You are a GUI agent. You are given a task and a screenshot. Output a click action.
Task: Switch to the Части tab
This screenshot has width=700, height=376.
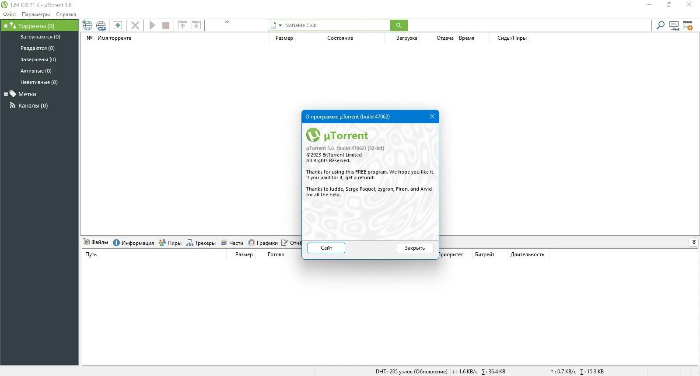(232, 243)
